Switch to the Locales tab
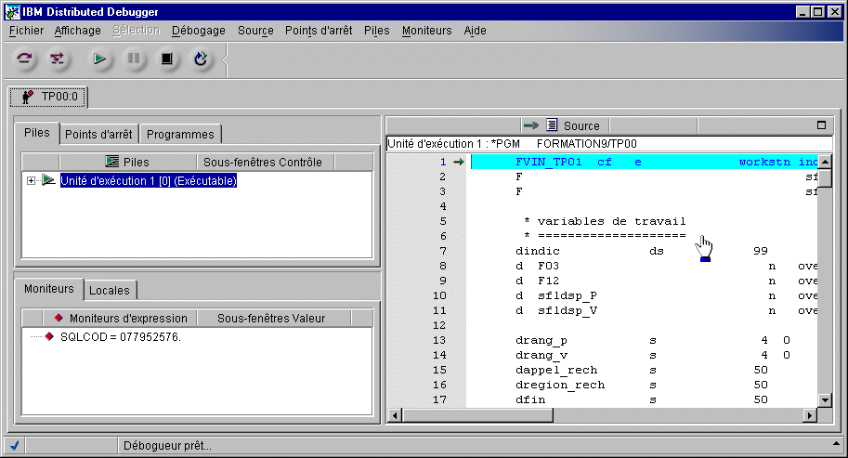The image size is (848, 458). coord(110,290)
